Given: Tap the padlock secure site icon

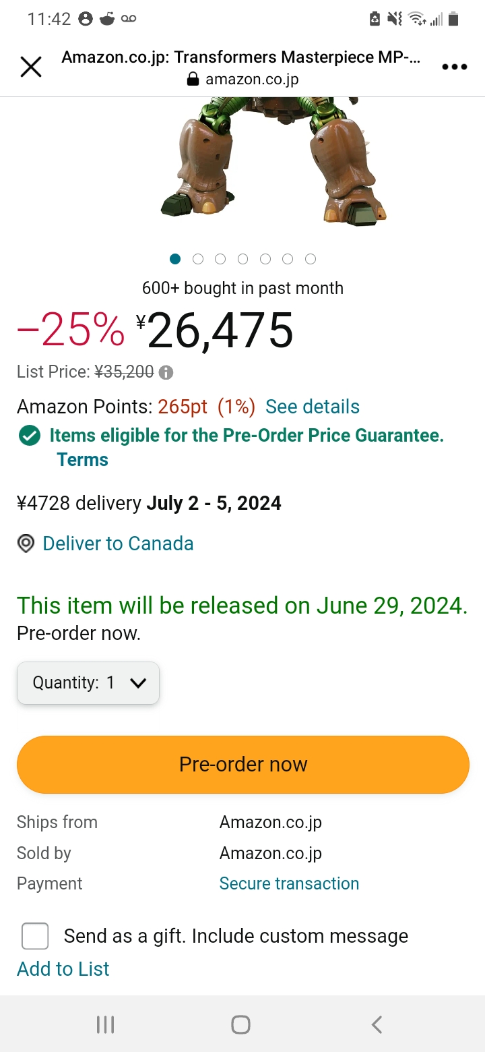Looking at the screenshot, I should 193,80.
